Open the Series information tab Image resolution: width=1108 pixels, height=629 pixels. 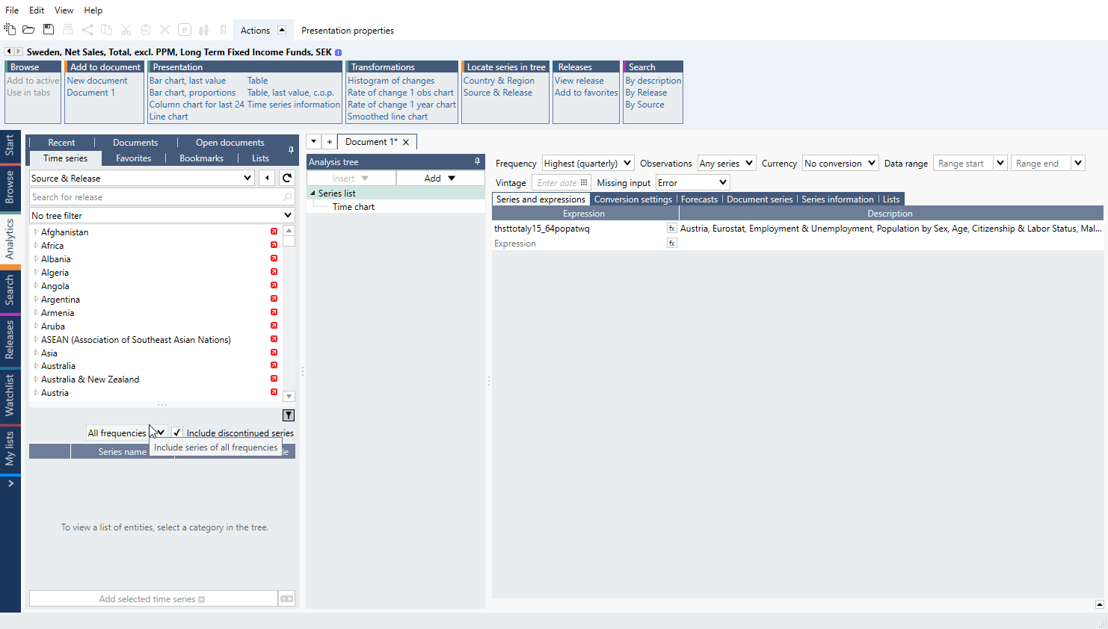click(x=837, y=199)
